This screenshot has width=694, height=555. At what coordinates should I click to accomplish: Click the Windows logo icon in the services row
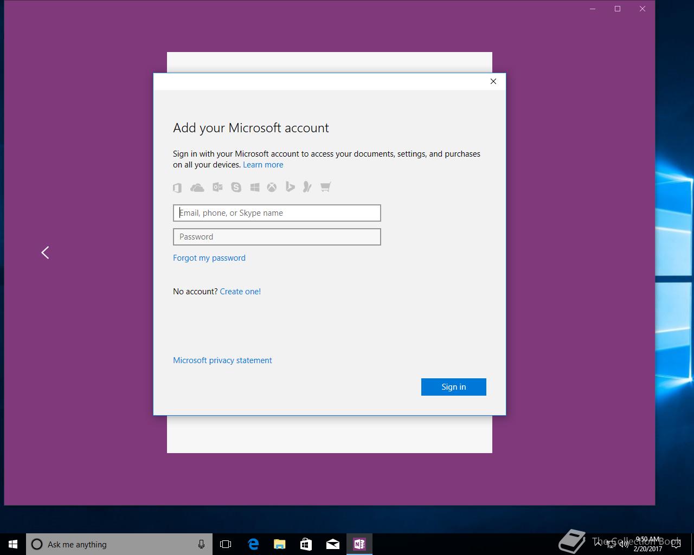point(255,188)
